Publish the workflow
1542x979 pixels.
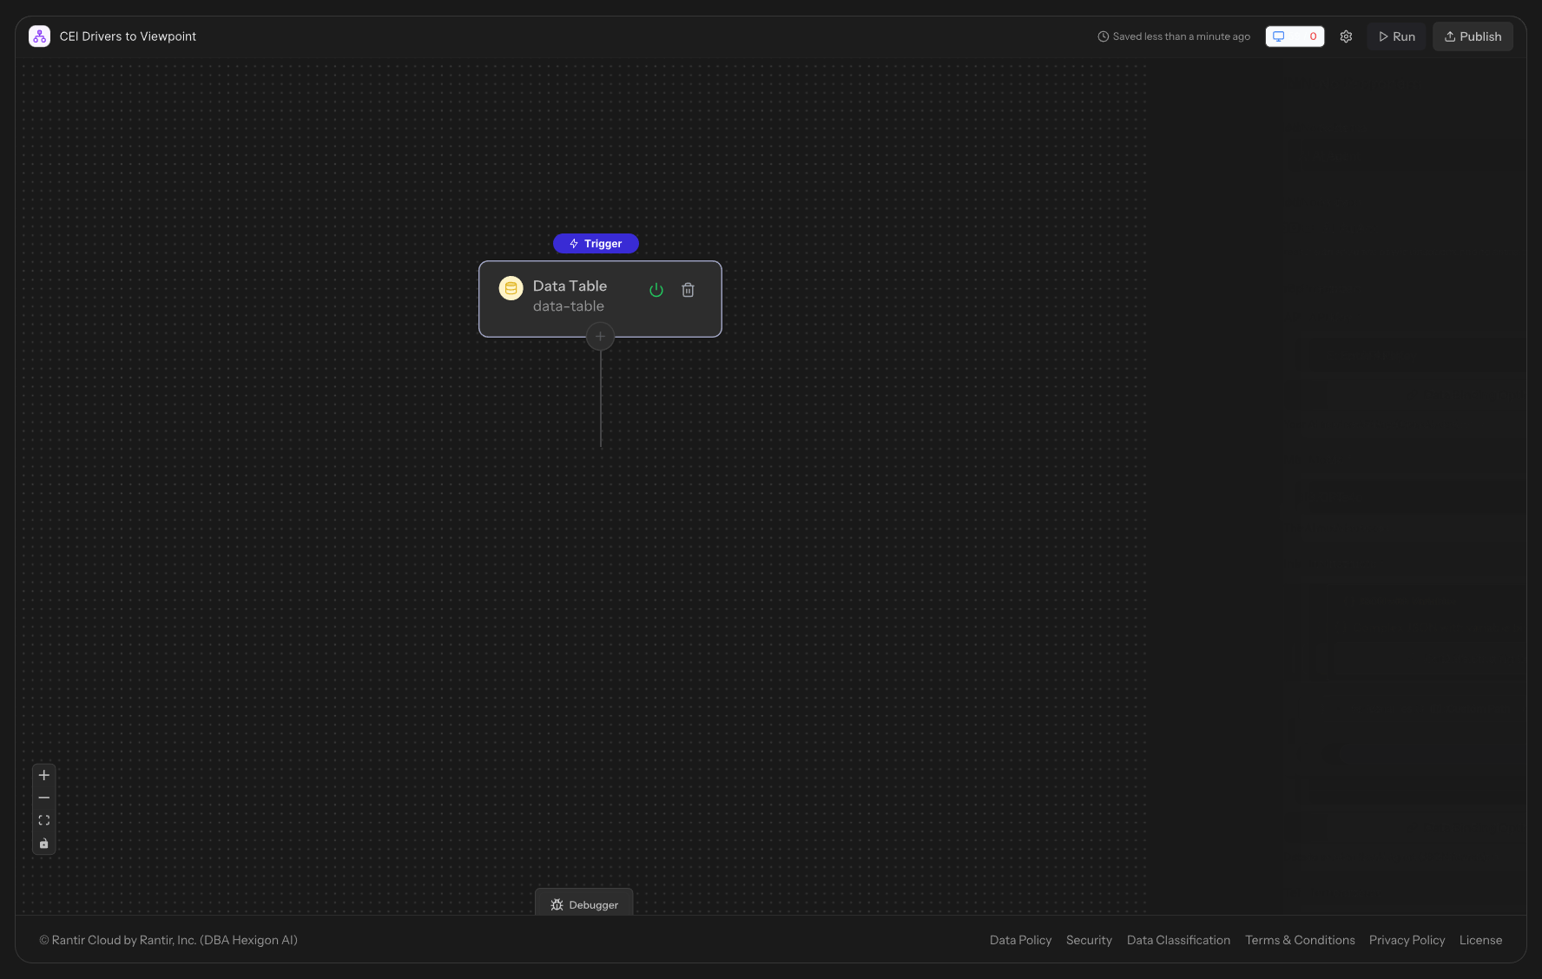pos(1473,36)
